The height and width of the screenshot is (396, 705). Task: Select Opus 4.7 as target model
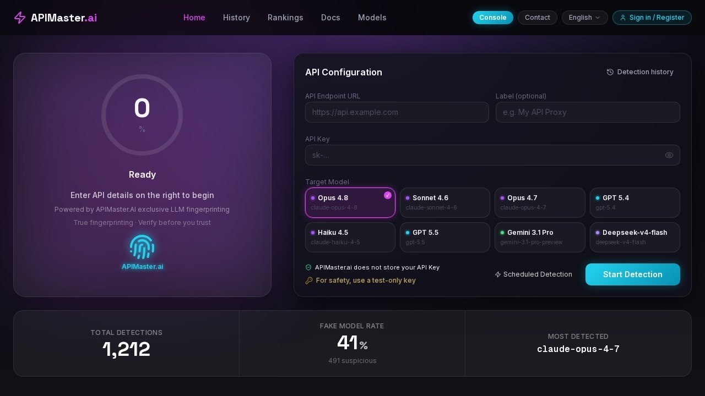click(540, 202)
